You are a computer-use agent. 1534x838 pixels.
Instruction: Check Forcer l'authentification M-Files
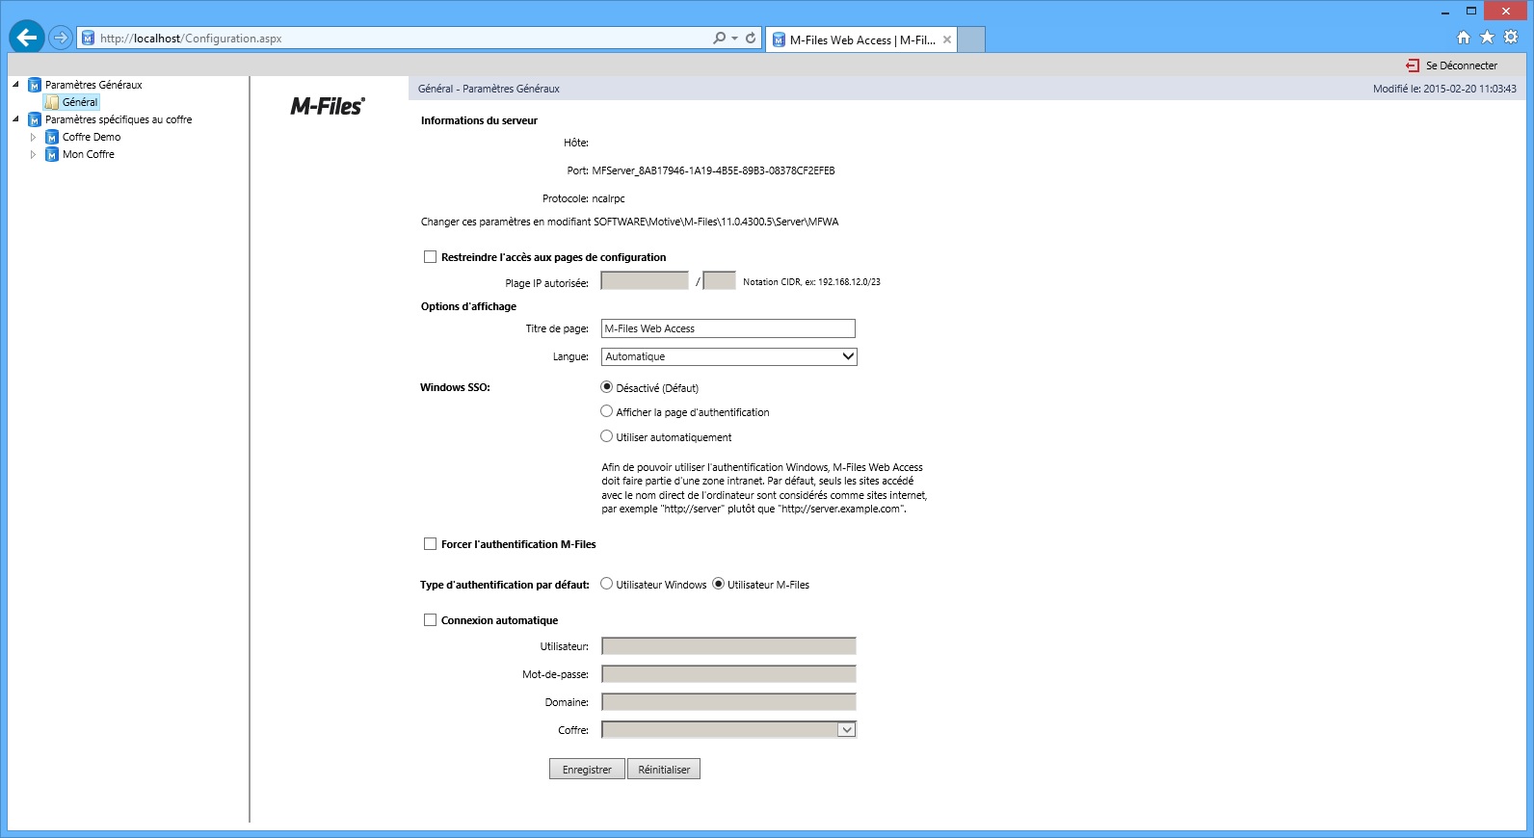point(430,544)
